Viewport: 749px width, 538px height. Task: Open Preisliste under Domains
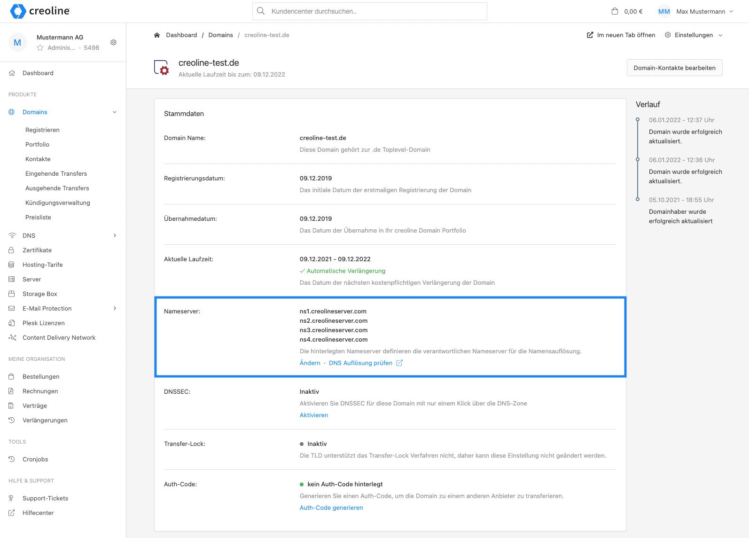[x=38, y=217]
